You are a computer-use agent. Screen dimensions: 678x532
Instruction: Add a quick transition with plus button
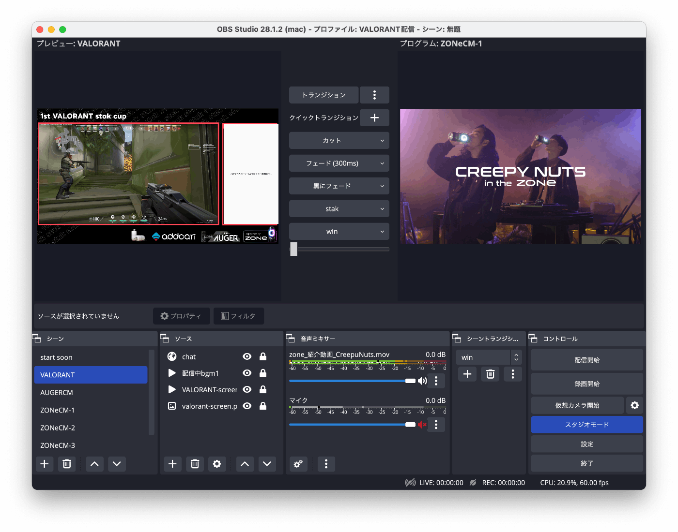click(374, 118)
